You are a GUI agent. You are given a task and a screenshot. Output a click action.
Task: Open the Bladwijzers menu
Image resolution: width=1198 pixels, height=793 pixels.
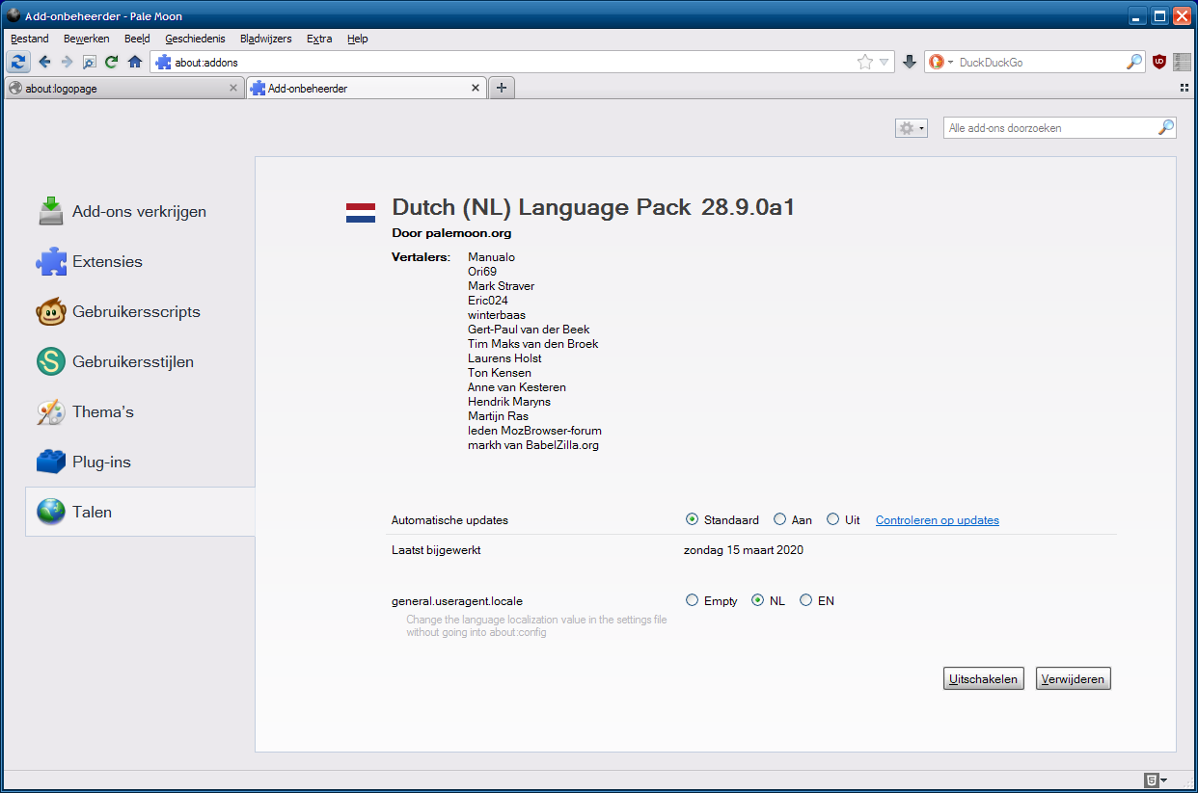tap(265, 39)
